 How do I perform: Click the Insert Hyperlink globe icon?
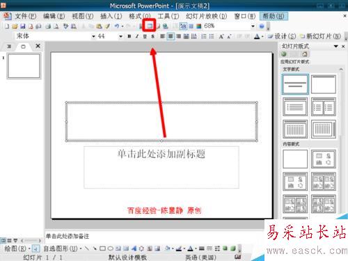click(x=165, y=26)
